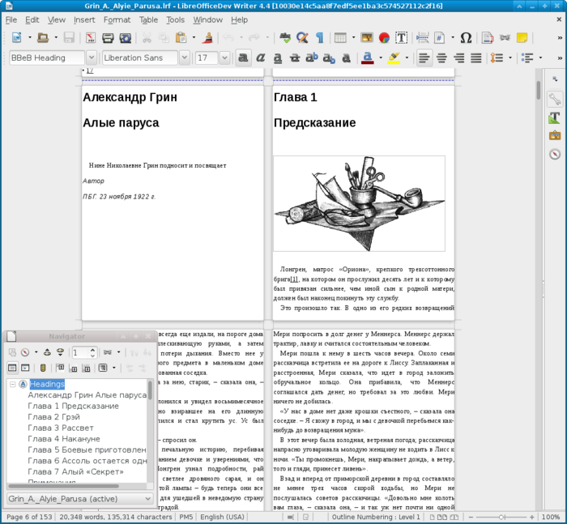The image size is (567, 524).
Task: Click Export as PDF icon
Action: [x=90, y=38]
